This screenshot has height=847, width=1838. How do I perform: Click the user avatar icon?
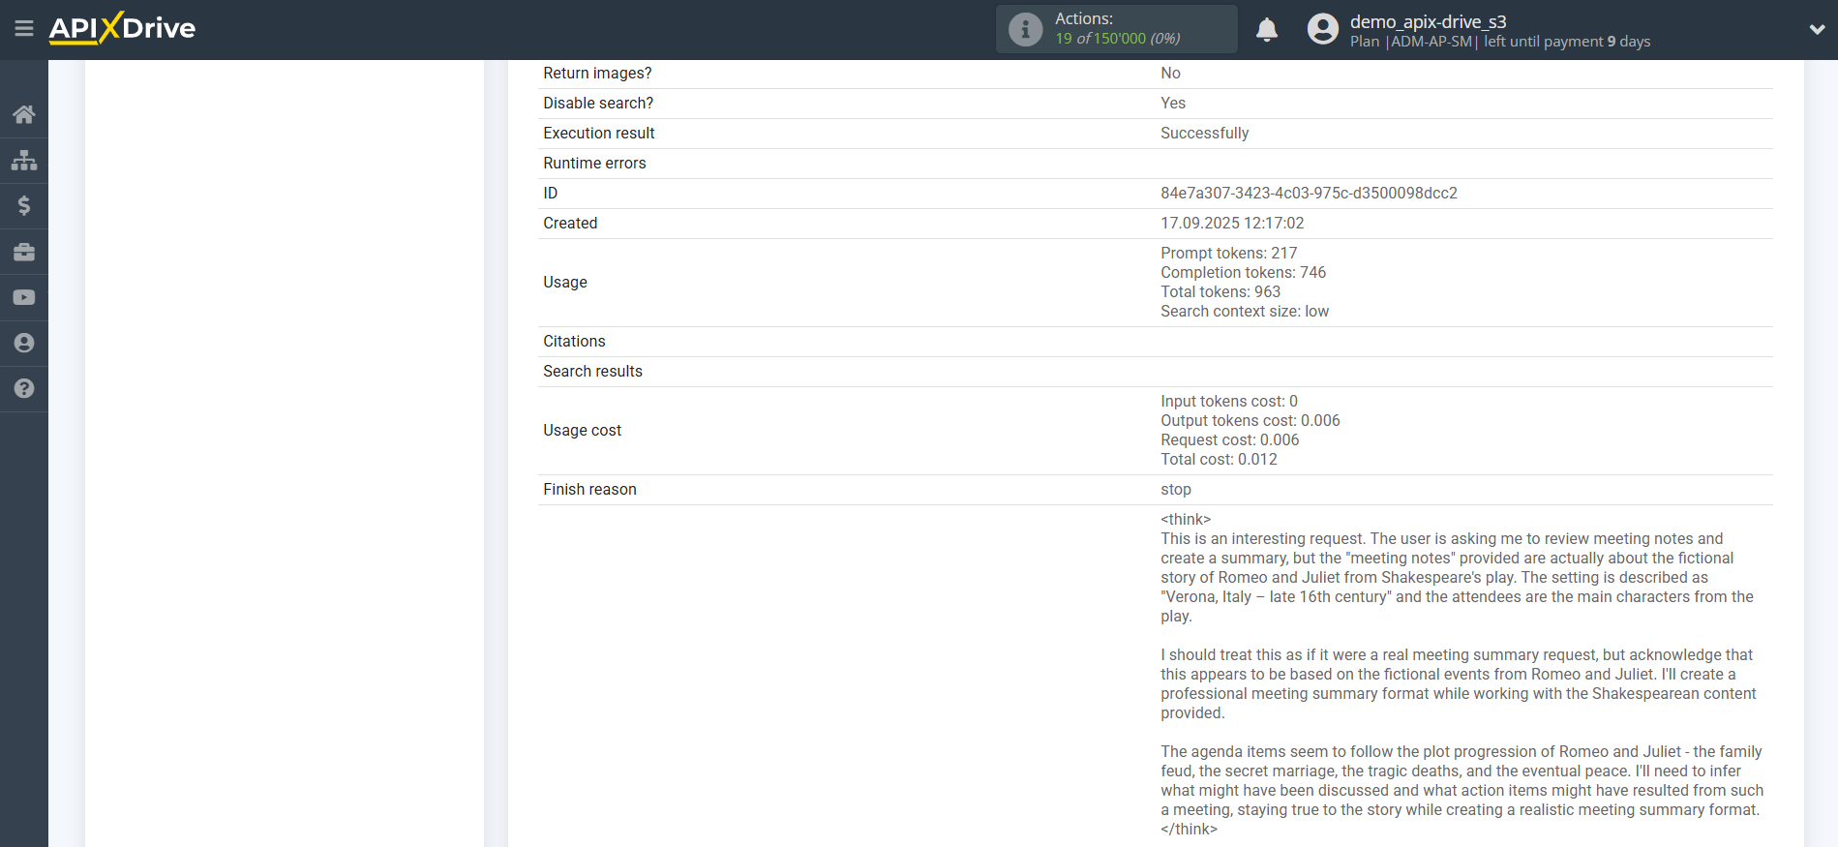[x=1322, y=29]
